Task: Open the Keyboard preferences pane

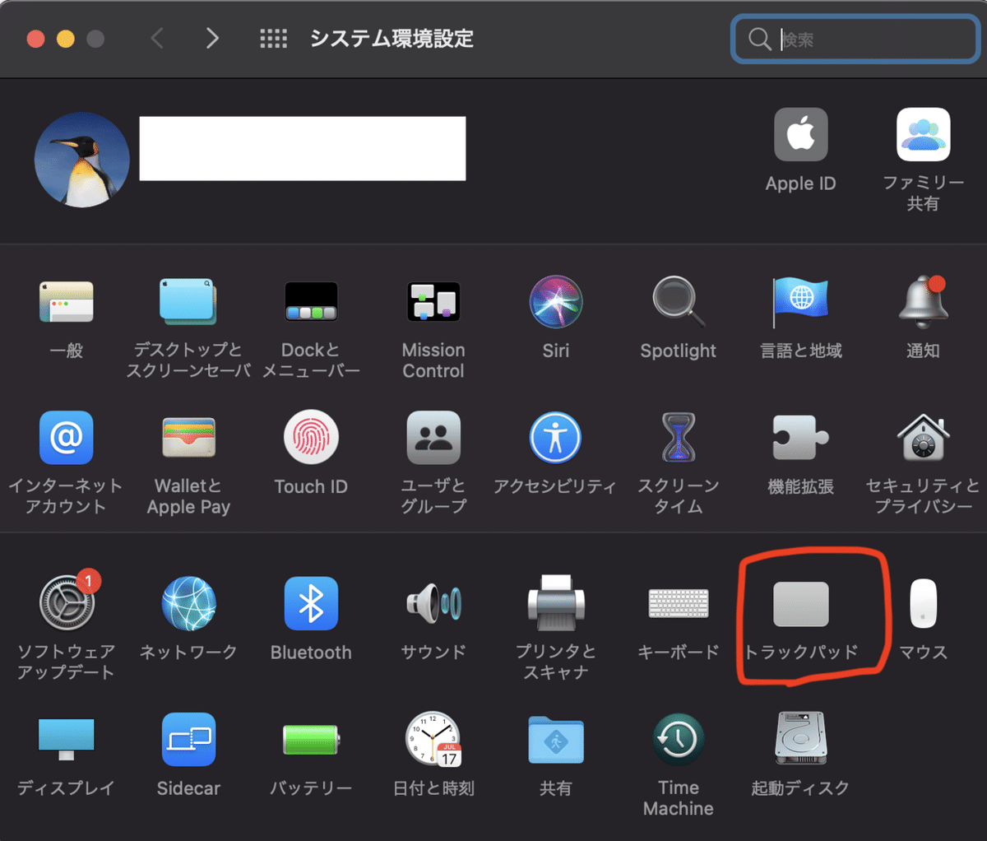Action: click(x=678, y=603)
